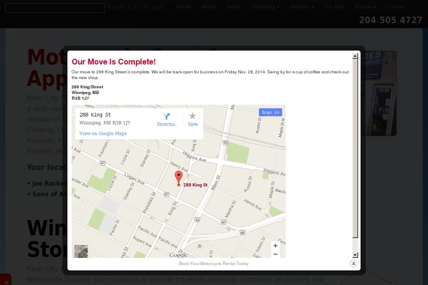This screenshot has height=285, width=428.
Task: Click Book Your Motorcycle Rental Today link
Action: pyautogui.click(x=214, y=264)
